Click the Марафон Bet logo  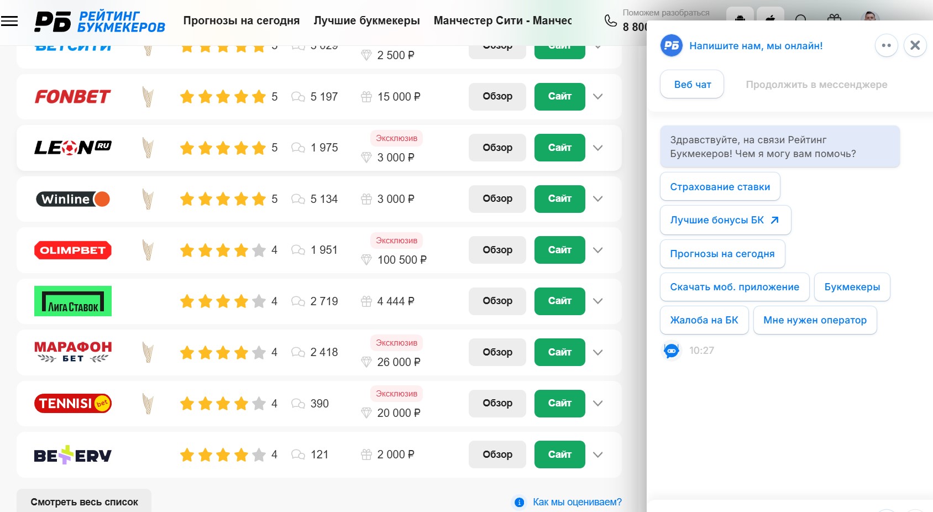73,352
